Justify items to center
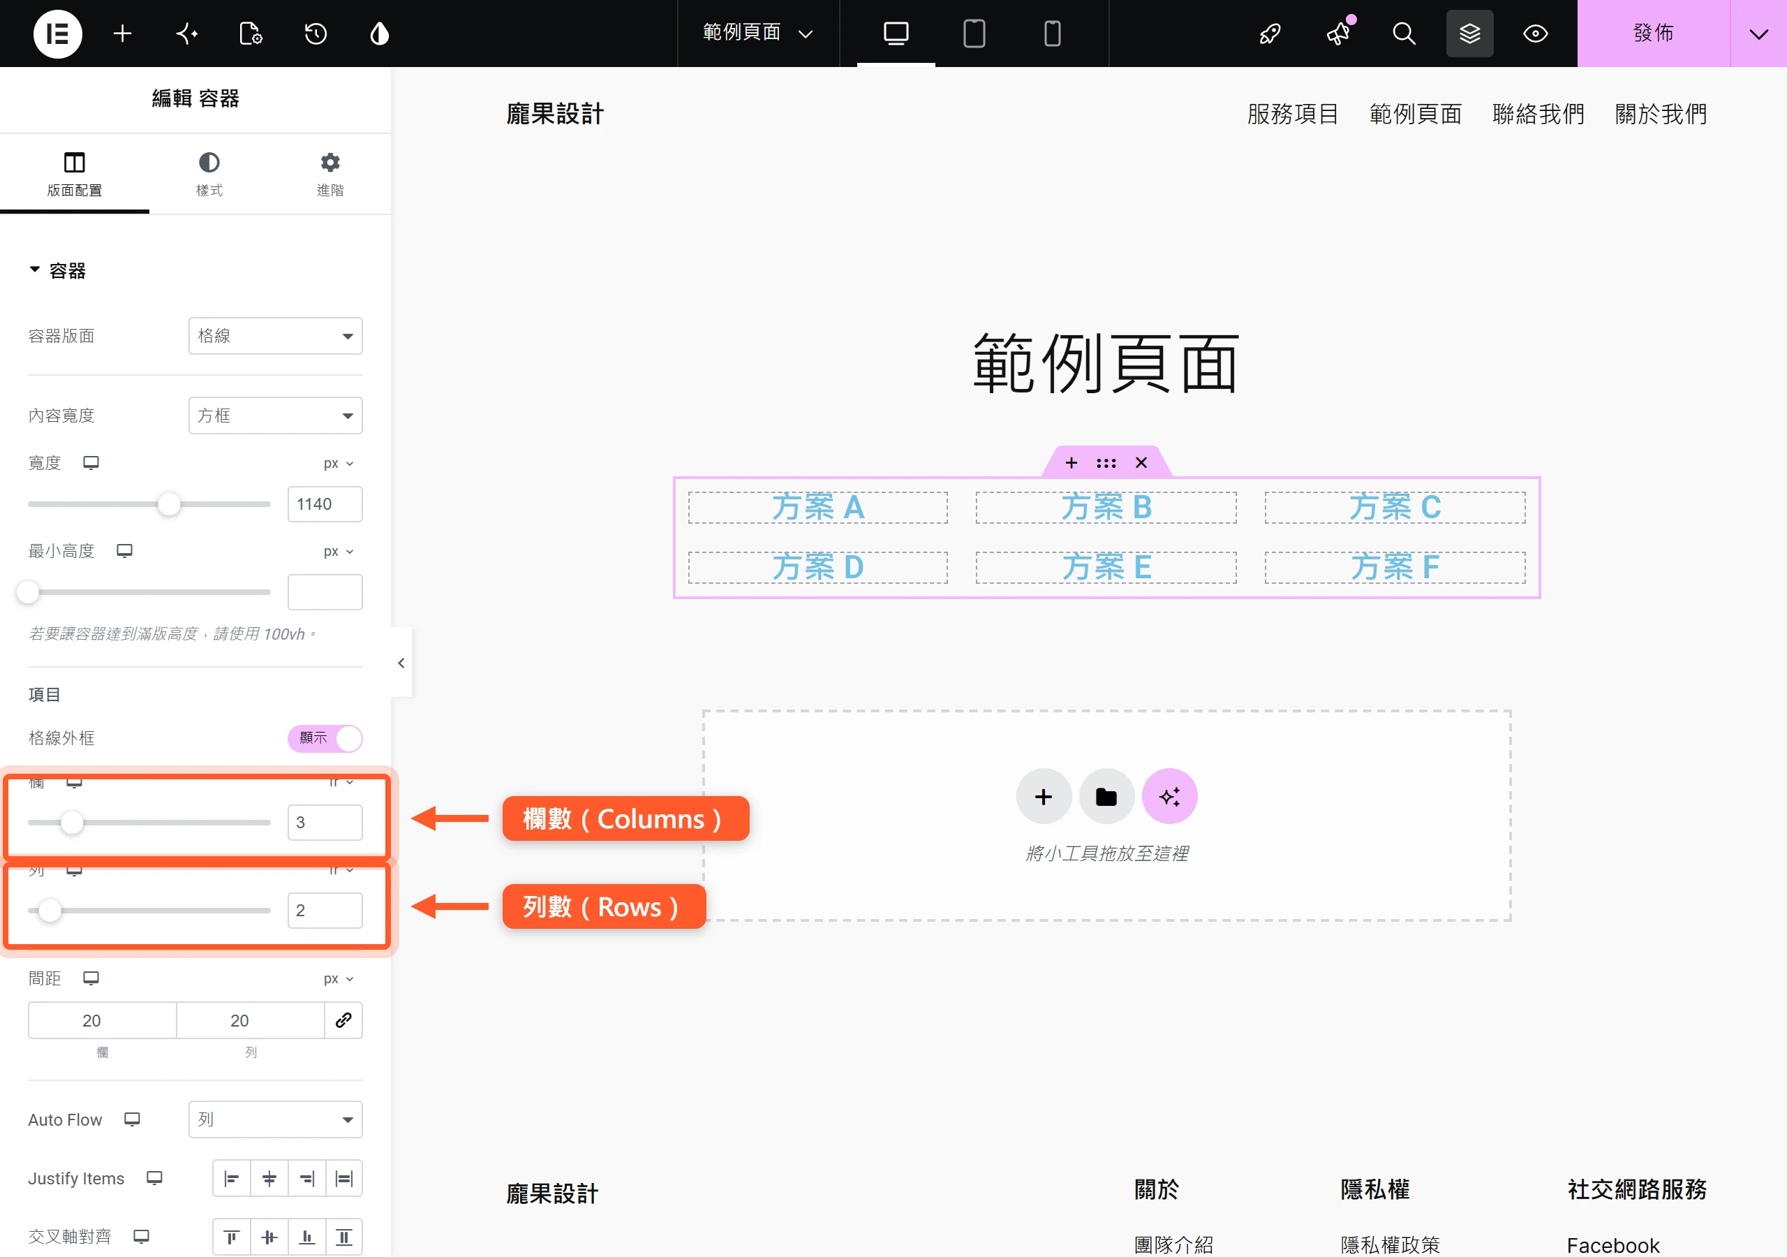Screen dimensions: 1787x1257 click(x=269, y=1178)
